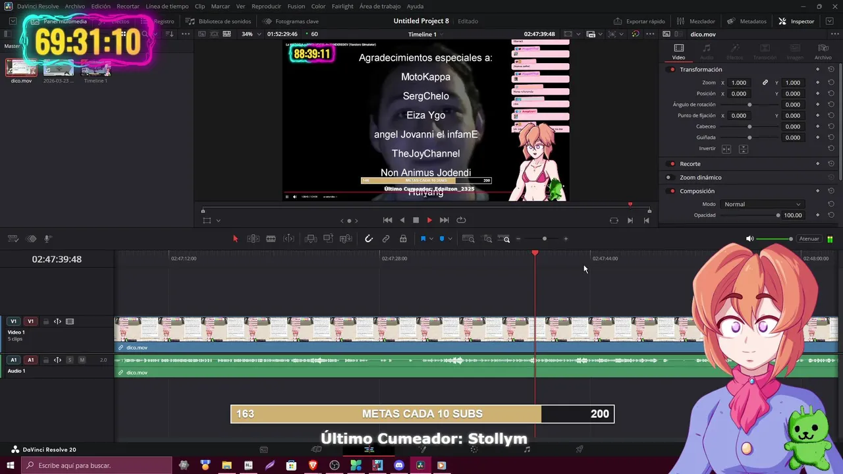Viewport: 843px width, 474px height.
Task: Add a blue flag to the clip
Action: [423, 238]
